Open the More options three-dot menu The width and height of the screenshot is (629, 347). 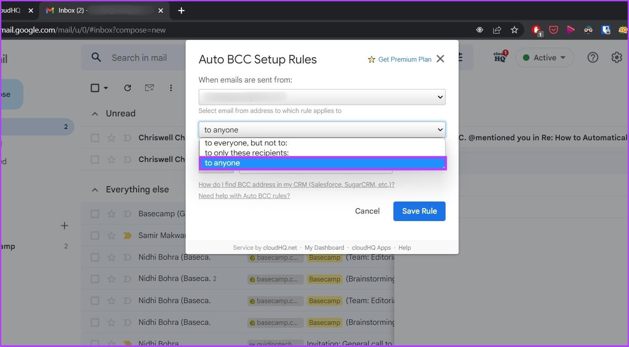point(171,88)
